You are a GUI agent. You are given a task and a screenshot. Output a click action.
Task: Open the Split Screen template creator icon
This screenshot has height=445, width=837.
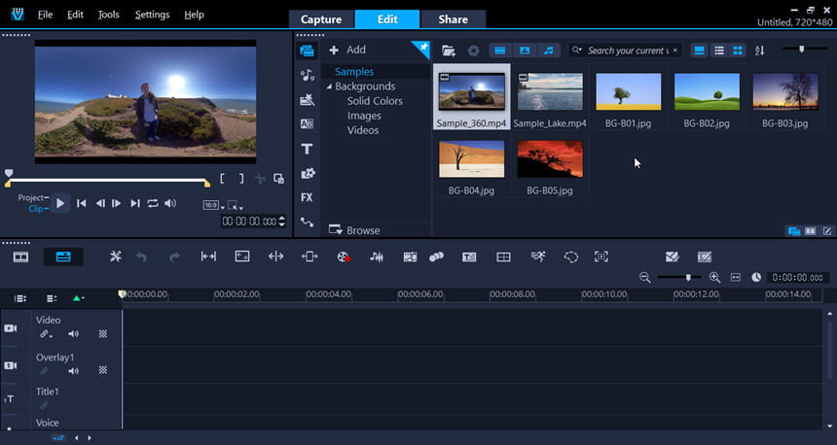pos(503,257)
